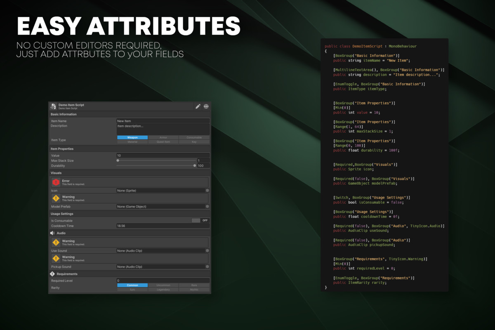Screen dimensions: 495x330
Task: Click the globe icon in script header
Action: point(206,106)
